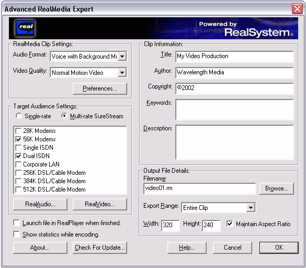The height and width of the screenshot is (268, 306).
Task: Check 256K DSL/Cable Modem option
Action: pyautogui.click(x=18, y=173)
